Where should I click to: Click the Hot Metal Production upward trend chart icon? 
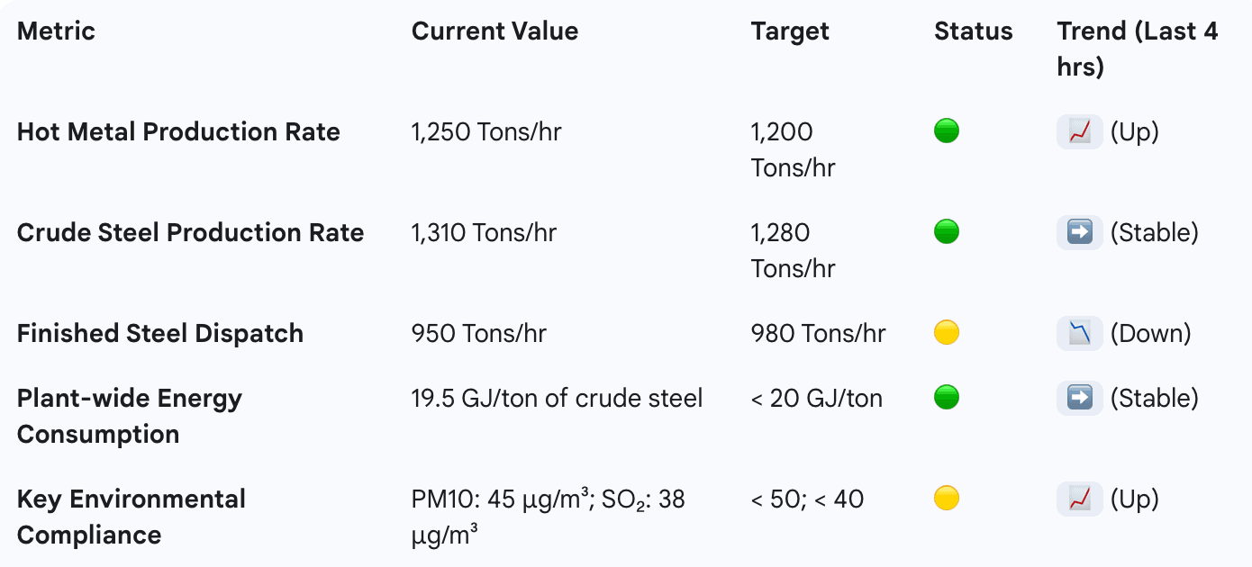click(1079, 132)
